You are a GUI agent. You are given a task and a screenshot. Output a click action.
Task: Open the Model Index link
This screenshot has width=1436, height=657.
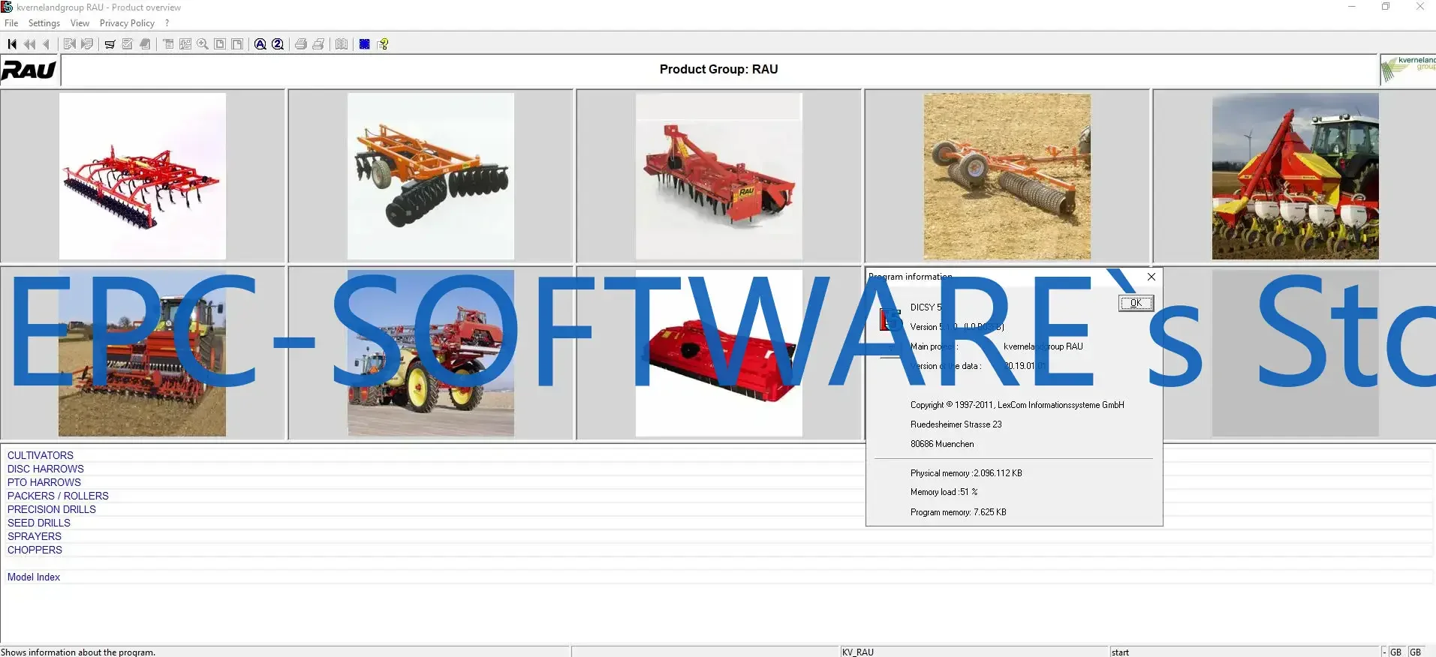[x=34, y=577]
